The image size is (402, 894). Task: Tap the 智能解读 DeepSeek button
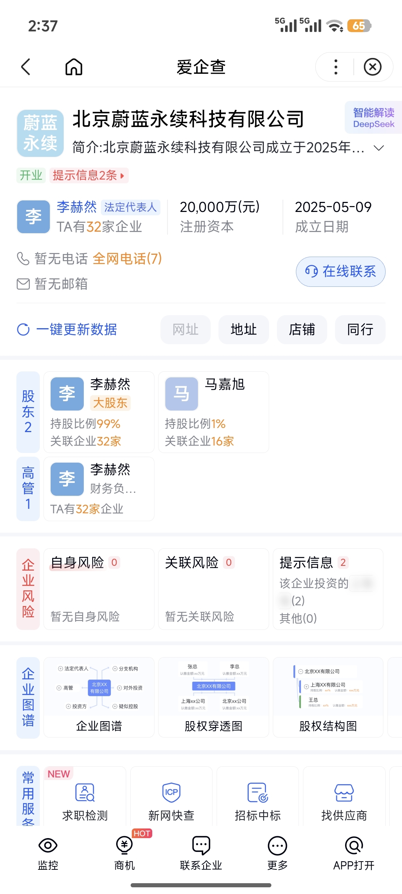coord(373,117)
